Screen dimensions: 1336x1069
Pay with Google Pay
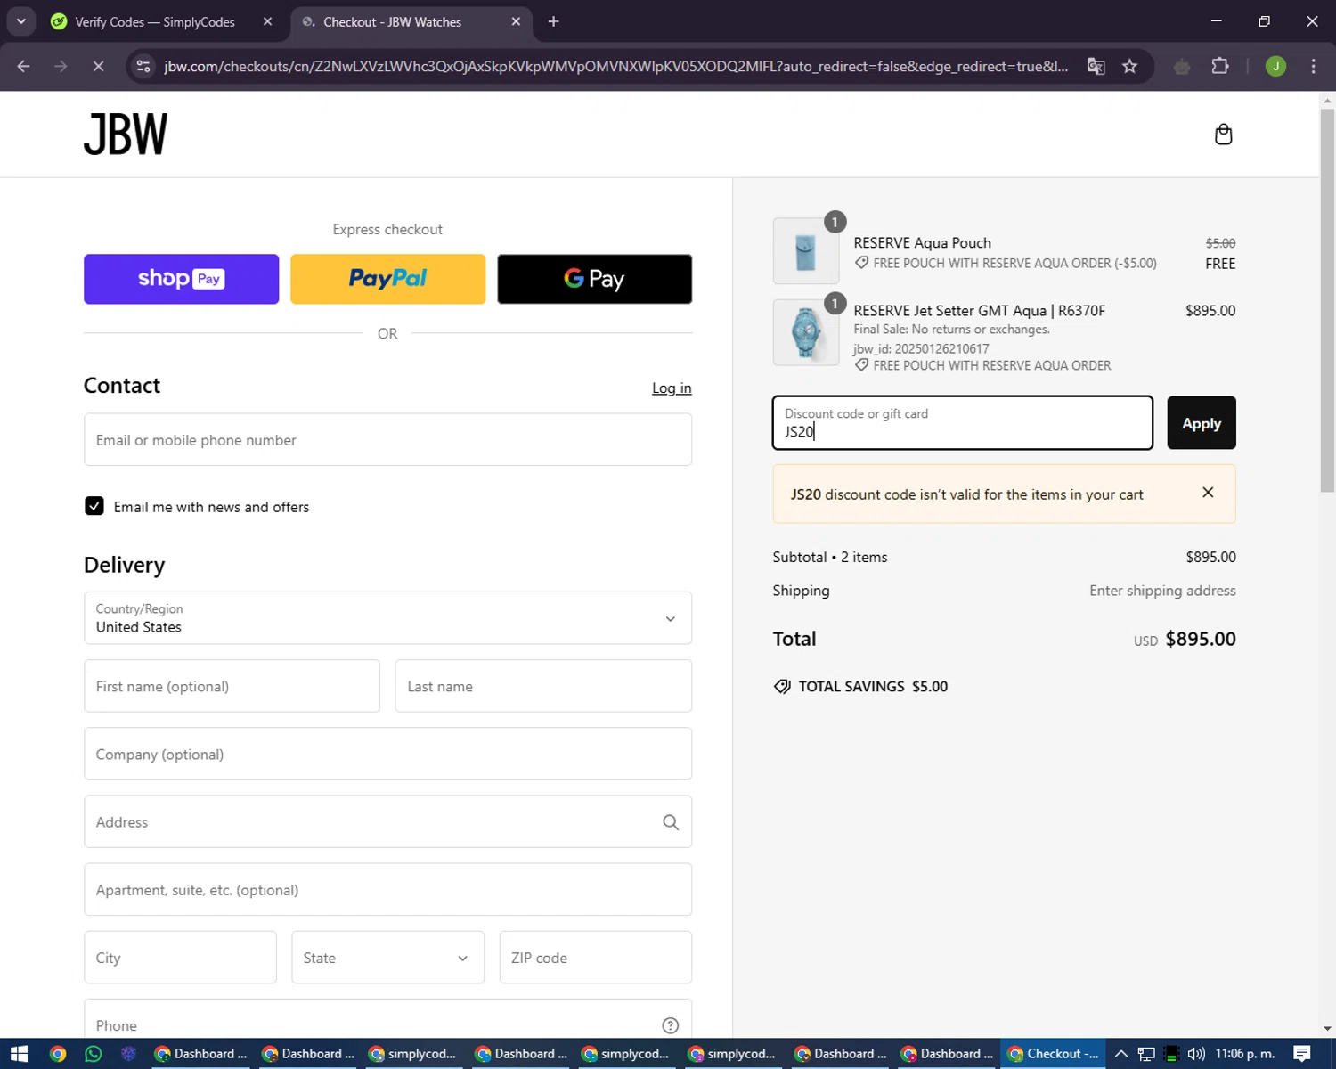(594, 279)
